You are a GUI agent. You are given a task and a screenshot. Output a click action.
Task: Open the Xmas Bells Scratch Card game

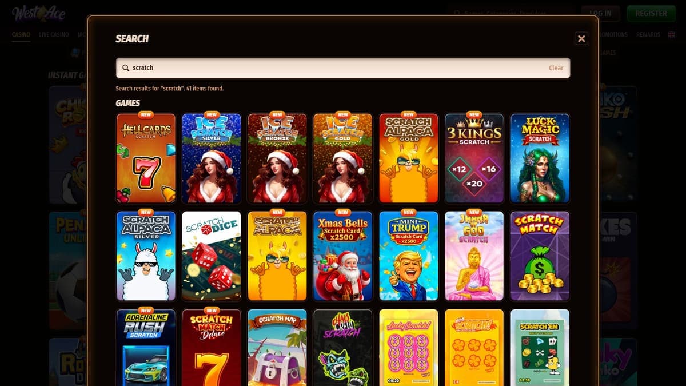[x=343, y=256]
